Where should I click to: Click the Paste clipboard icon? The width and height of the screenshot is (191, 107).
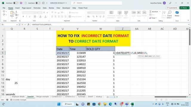(12, 13)
